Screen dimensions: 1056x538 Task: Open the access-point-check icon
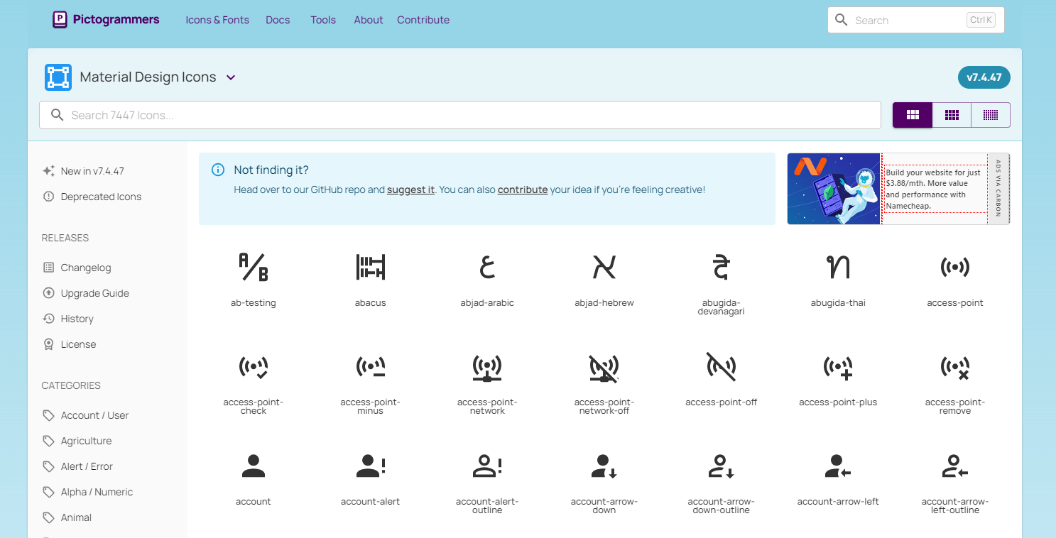254,366
